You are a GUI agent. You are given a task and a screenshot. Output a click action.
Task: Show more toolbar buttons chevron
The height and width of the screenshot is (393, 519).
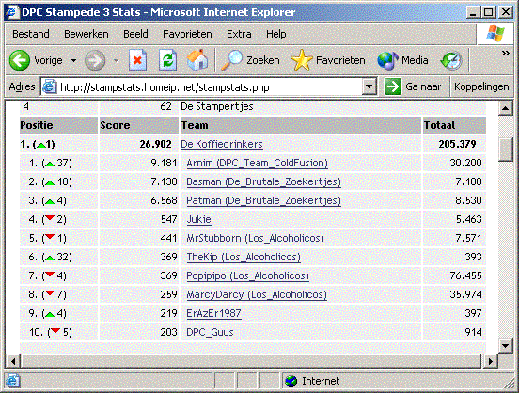pos(506,54)
